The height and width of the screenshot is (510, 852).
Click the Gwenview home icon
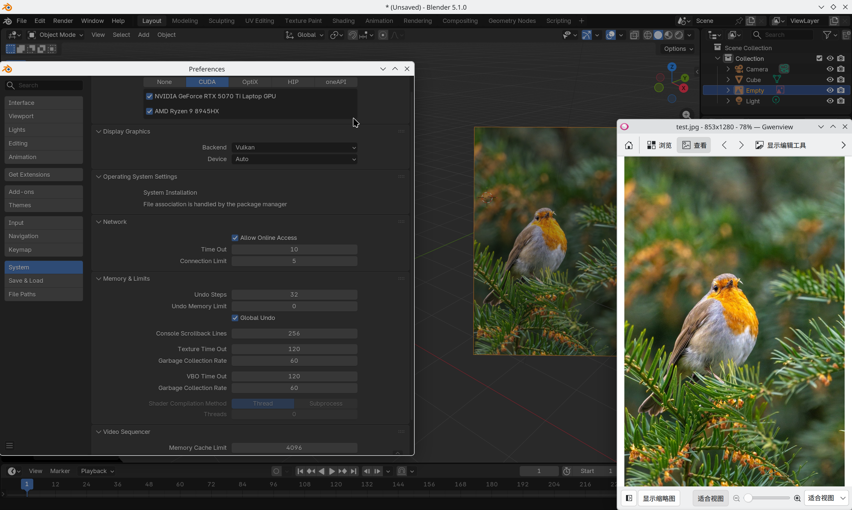pos(629,145)
